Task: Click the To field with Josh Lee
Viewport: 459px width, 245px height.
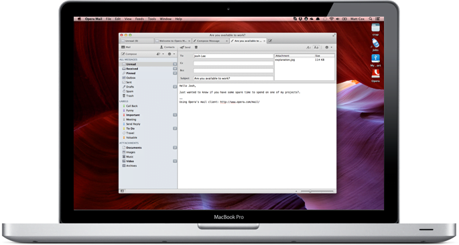Action: (233, 56)
